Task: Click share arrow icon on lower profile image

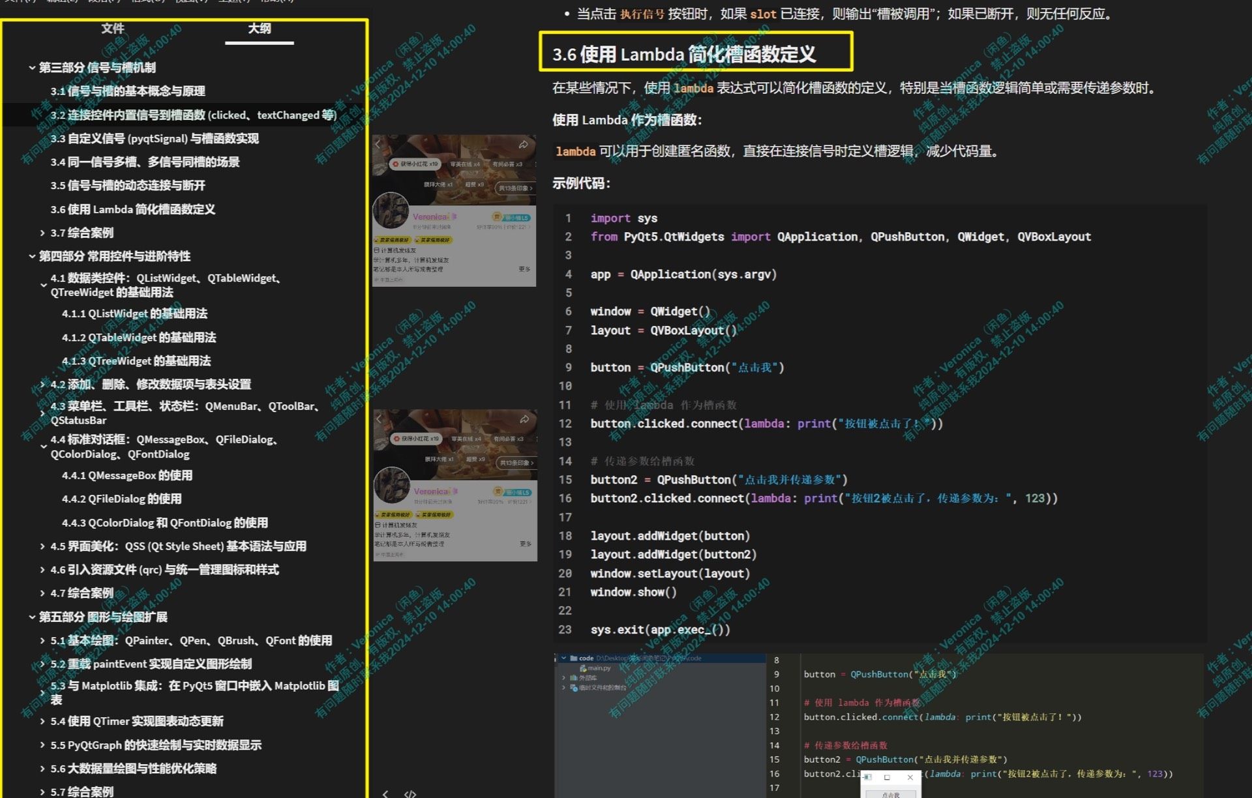Action: point(524,419)
